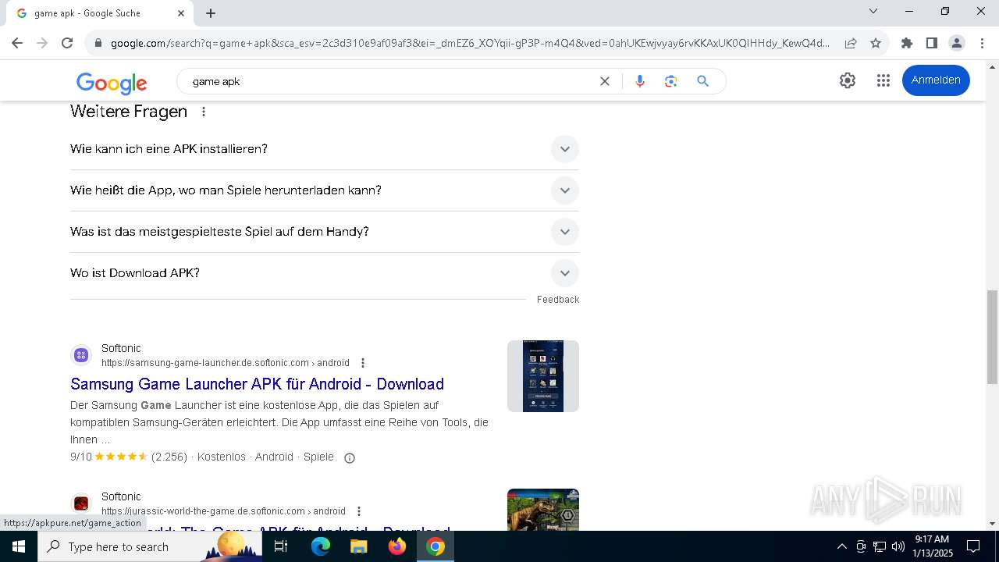
Task: Launch Microsoft Edge from taskbar
Action: point(321,546)
